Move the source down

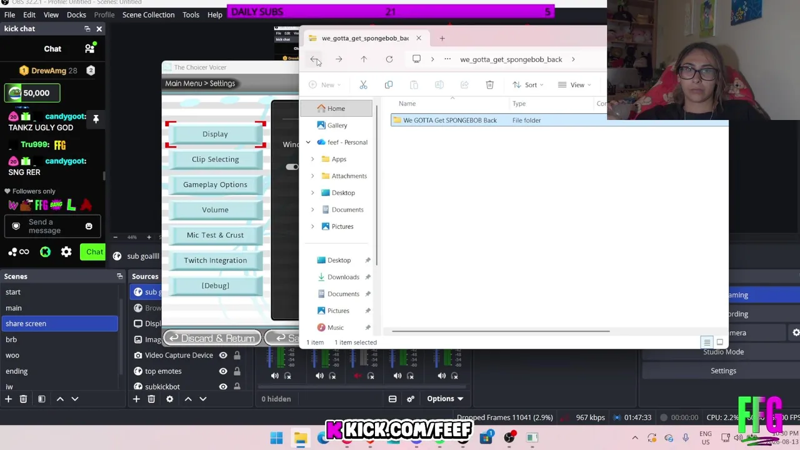(202, 399)
